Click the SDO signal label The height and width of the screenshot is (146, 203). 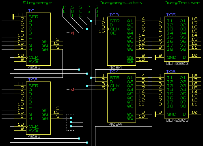tap(97, 11)
